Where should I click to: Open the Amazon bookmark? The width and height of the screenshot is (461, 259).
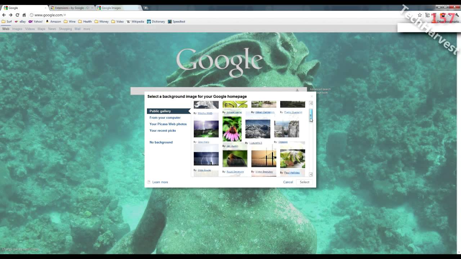click(53, 22)
